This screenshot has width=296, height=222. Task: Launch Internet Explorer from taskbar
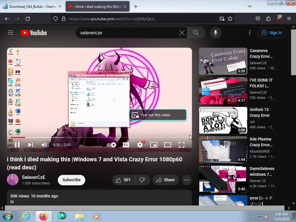point(26,216)
